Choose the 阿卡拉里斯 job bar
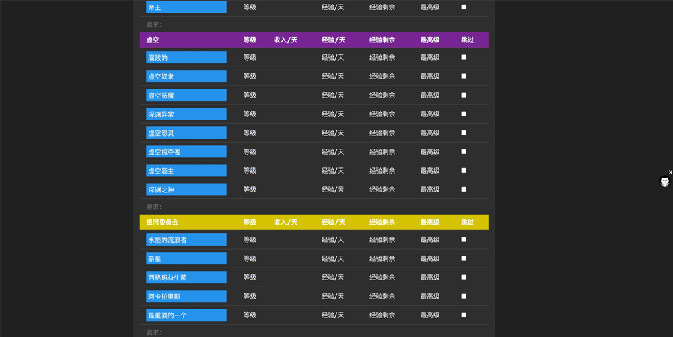Image resolution: width=673 pixels, height=337 pixels. point(186,296)
